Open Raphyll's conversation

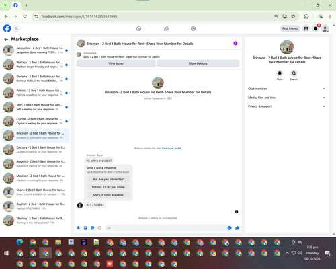point(36,206)
